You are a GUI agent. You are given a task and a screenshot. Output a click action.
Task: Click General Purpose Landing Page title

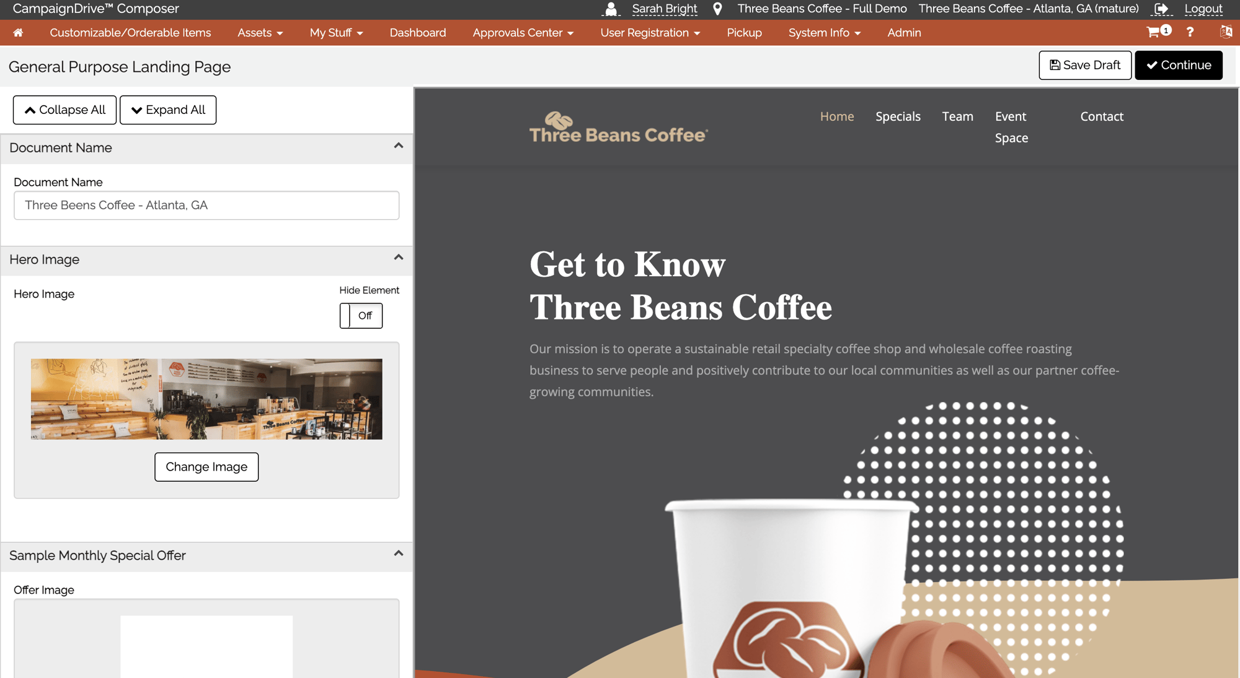coord(120,67)
